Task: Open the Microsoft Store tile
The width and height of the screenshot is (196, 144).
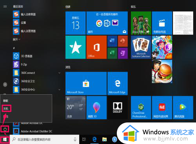Action: (x=86, y=83)
